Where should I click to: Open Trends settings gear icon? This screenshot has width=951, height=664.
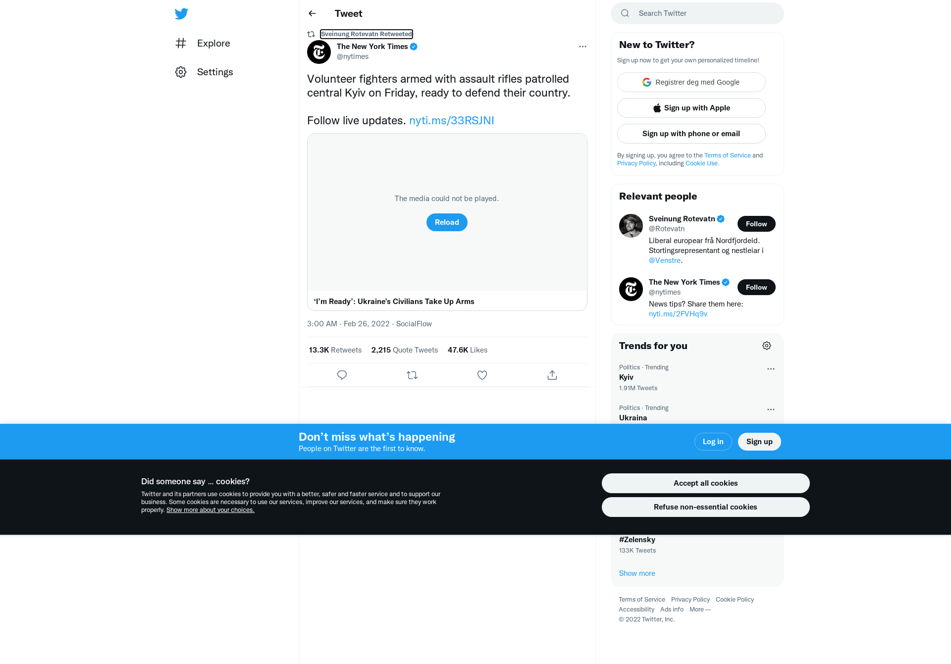point(767,346)
